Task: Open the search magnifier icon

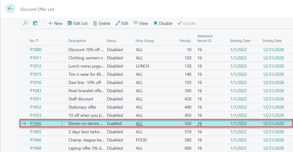Action: coord(25,23)
